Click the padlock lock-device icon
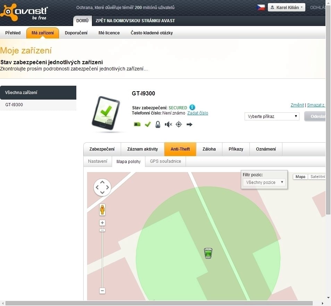 point(158,125)
